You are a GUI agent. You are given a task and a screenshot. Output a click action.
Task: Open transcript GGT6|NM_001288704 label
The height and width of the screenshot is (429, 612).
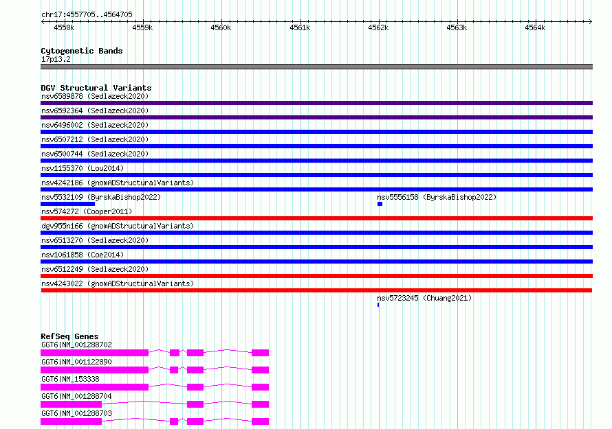[x=76, y=396]
